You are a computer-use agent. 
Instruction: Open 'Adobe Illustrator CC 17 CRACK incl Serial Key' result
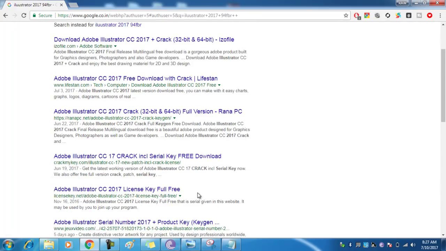[138, 156]
